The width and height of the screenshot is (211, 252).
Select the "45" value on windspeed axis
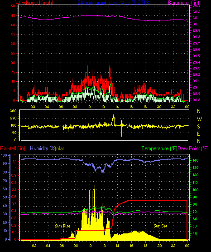coord(13,15)
